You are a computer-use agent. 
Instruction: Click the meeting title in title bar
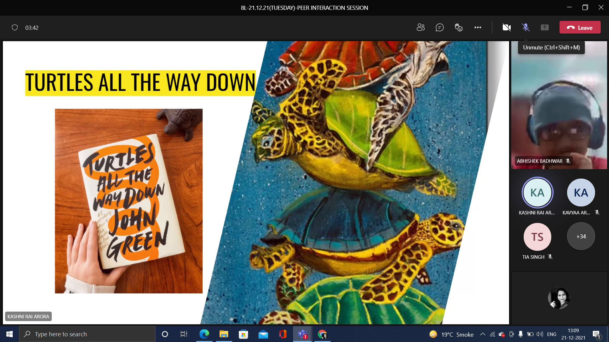coord(304,8)
